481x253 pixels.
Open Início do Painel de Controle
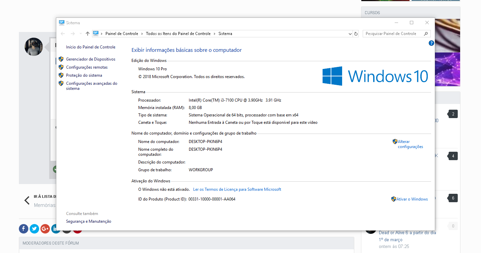click(x=91, y=47)
